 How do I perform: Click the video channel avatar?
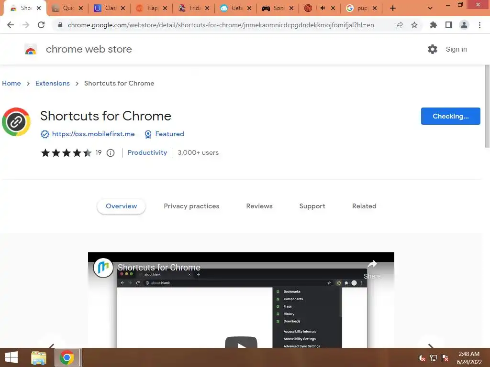coord(103,268)
